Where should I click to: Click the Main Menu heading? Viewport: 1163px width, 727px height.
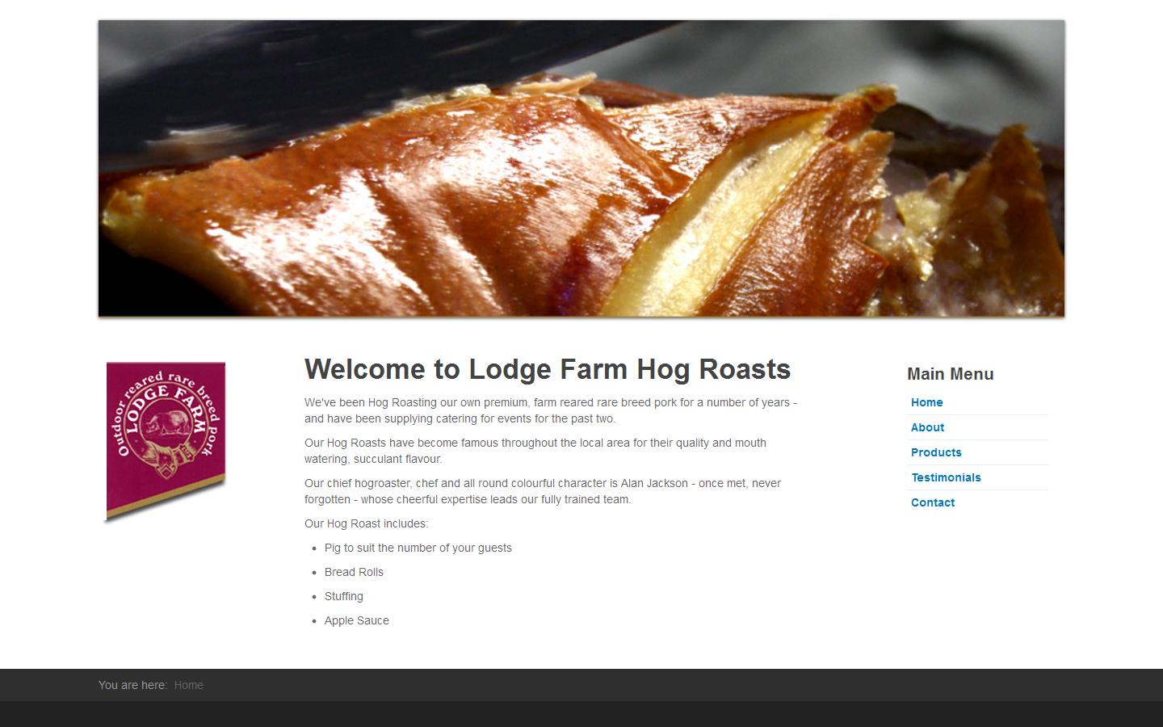pyautogui.click(x=950, y=374)
